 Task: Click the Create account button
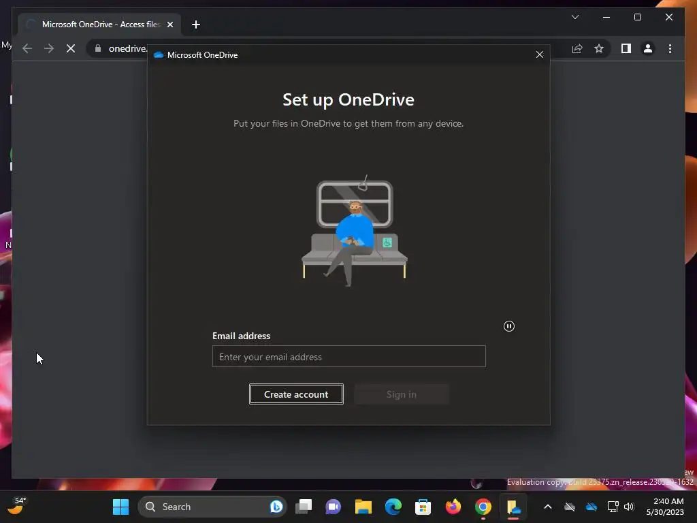point(296,394)
